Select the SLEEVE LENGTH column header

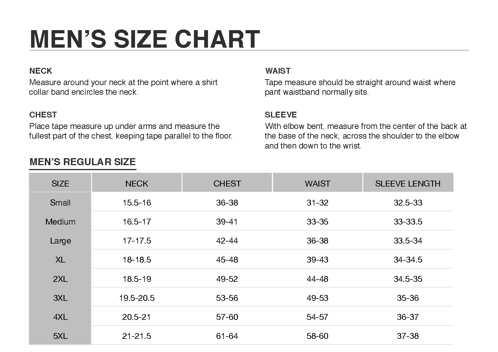click(x=408, y=184)
